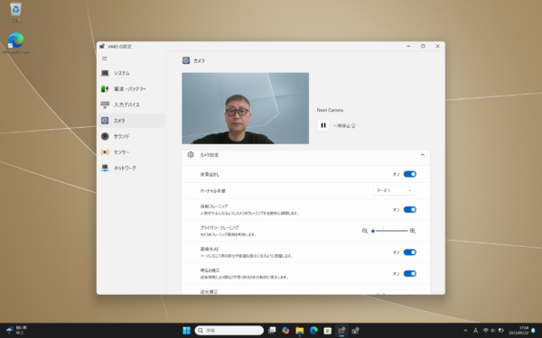This screenshot has width=542, height=338.
Task: Select ネットワーク in the sidebar
Action: 131,168
